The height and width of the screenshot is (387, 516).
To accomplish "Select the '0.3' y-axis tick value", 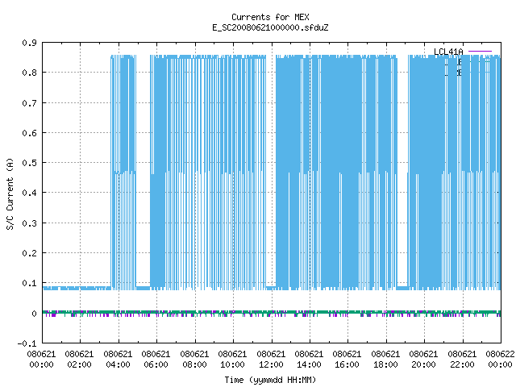I will [x=29, y=223].
